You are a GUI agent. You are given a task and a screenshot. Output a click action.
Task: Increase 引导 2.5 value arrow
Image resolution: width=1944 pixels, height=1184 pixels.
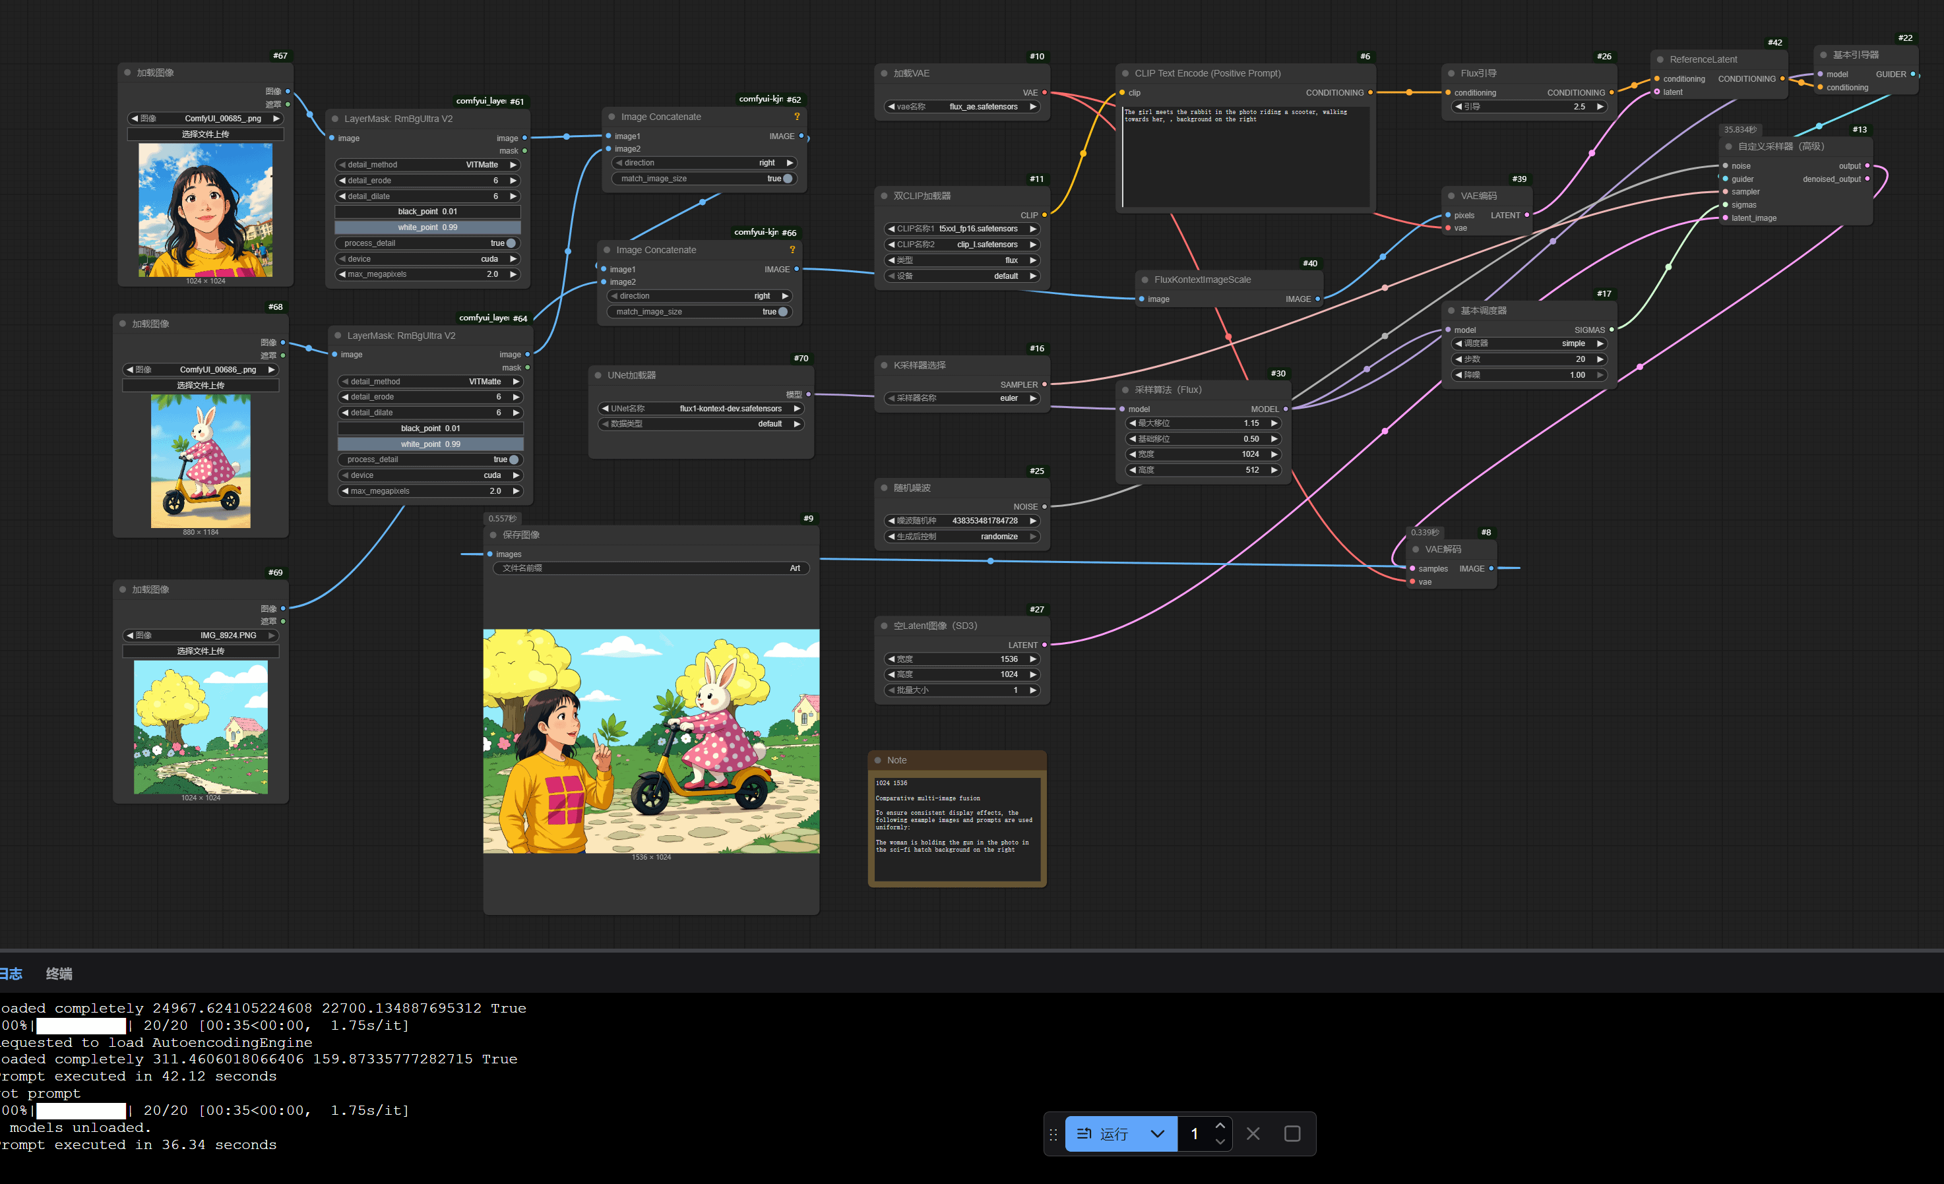[1599, 106]
